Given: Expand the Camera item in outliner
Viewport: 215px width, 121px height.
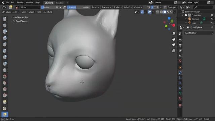Looking at the screenshot, I should 186,19.
